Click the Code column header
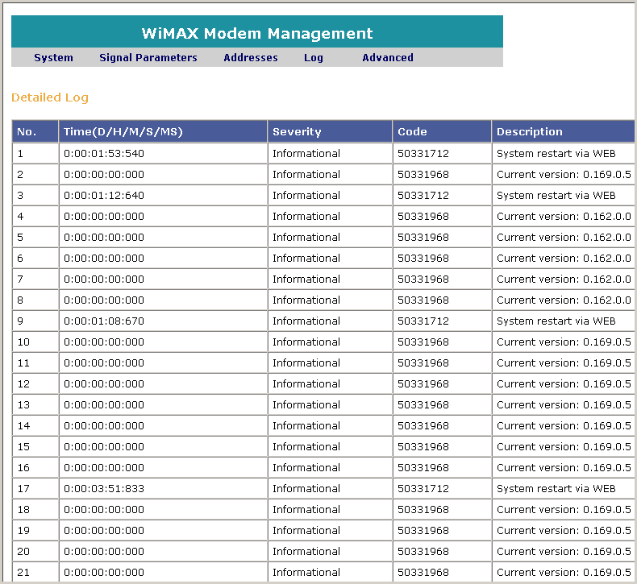637x584 pixels. pyautogui.click(x=442, y=131)
